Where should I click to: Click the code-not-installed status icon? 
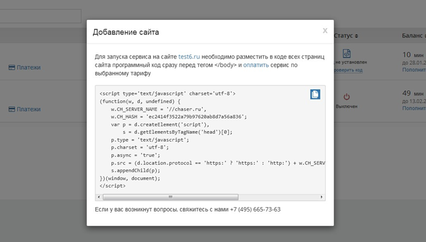(x=347, y=54)
